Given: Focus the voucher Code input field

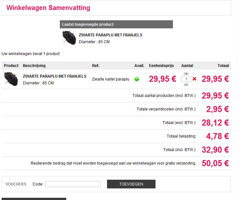Looking at the screenshot, I should [x=73, y=184].
